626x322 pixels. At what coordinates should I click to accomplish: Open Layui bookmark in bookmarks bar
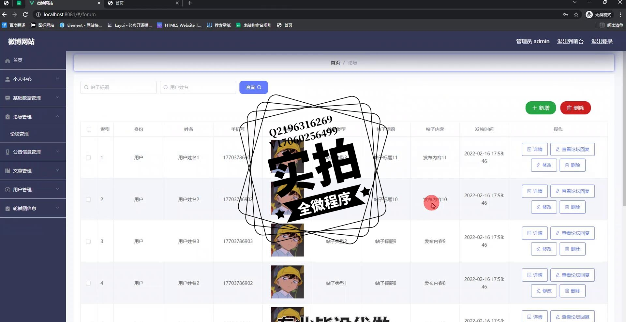(130, 25)
